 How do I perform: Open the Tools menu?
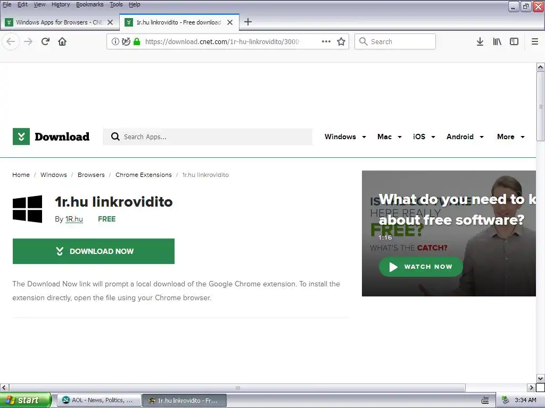pyautogui.click(x=116, y=4)
